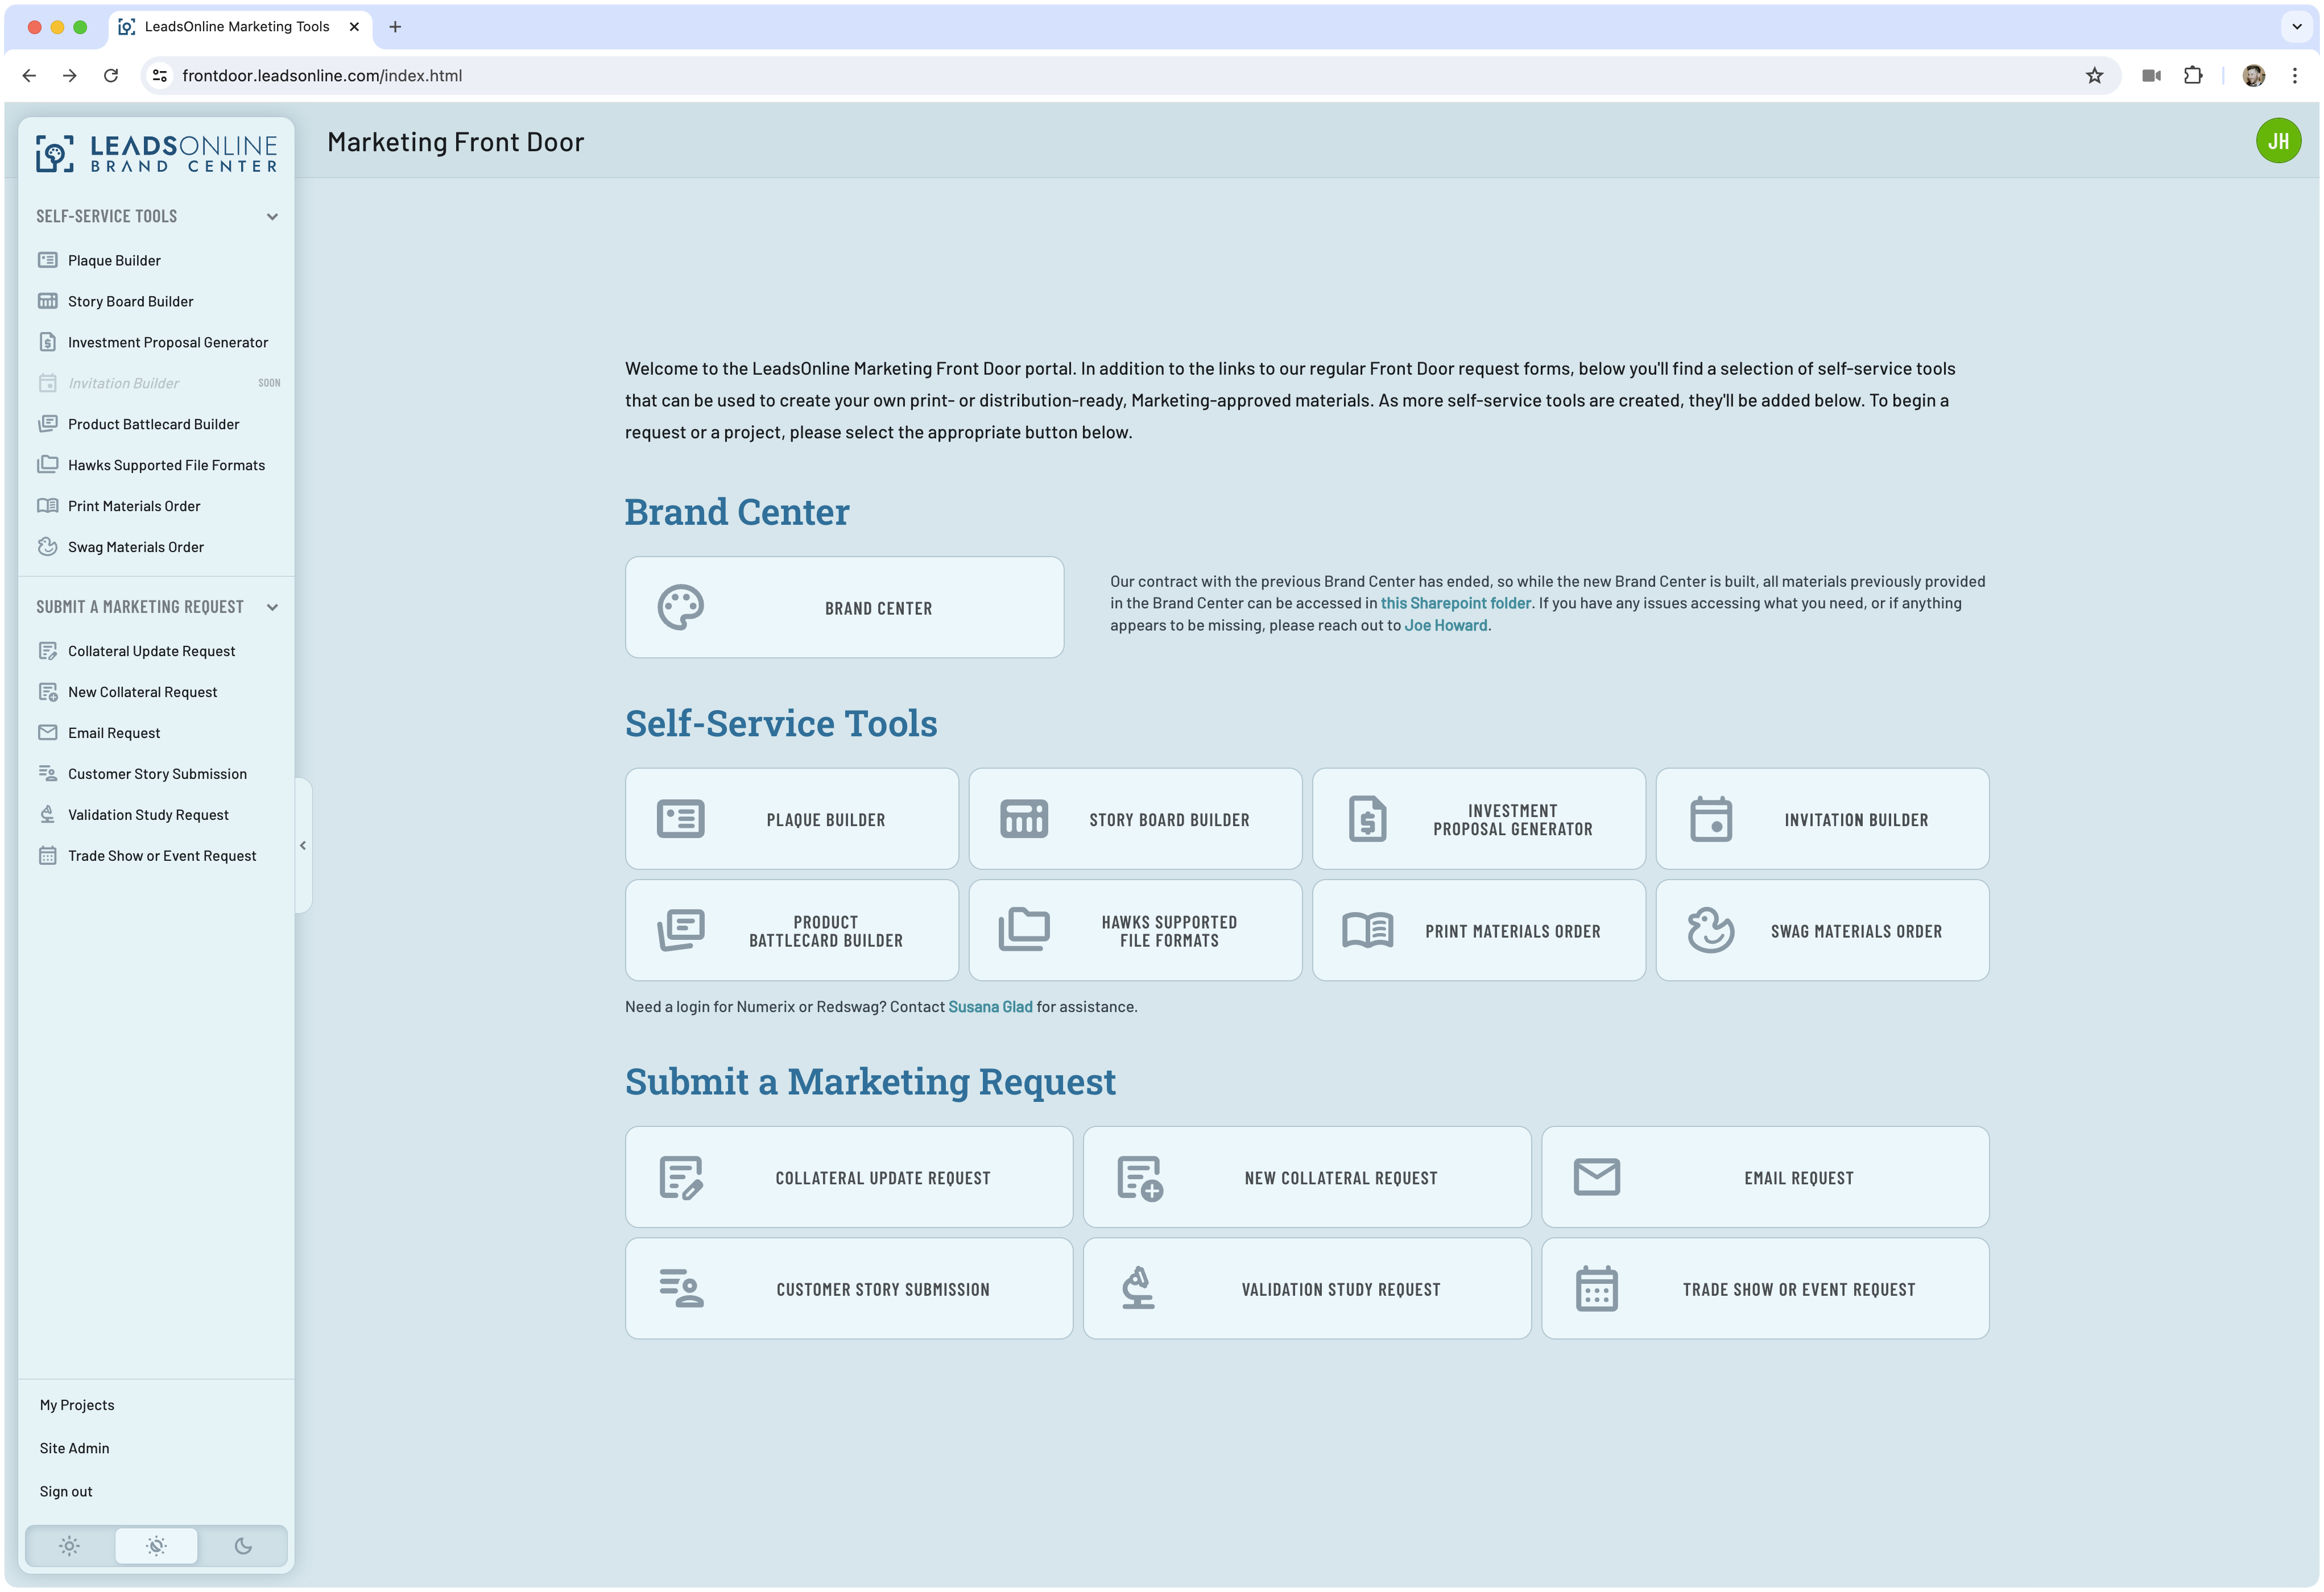Image resolution: width=2324 pixels, height=1592 pixels.
Task: Click the New Collateral Request sidebar icon
Action: pyautogui.click(x=47, y=691)
